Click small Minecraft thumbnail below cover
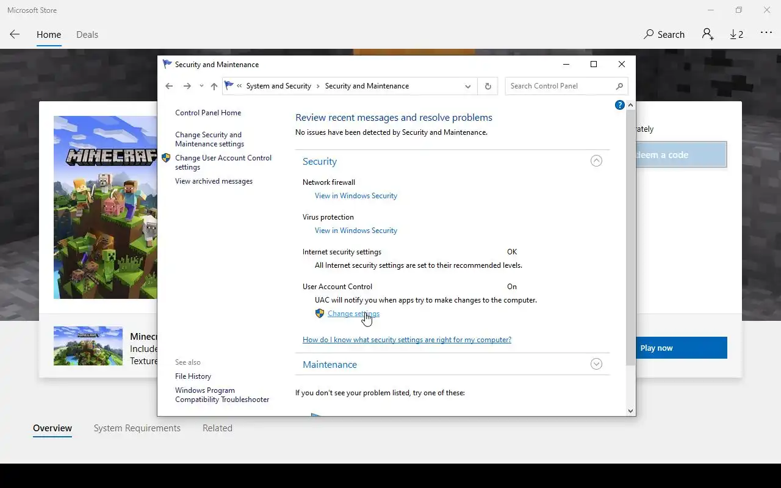 tap(88, 346)
